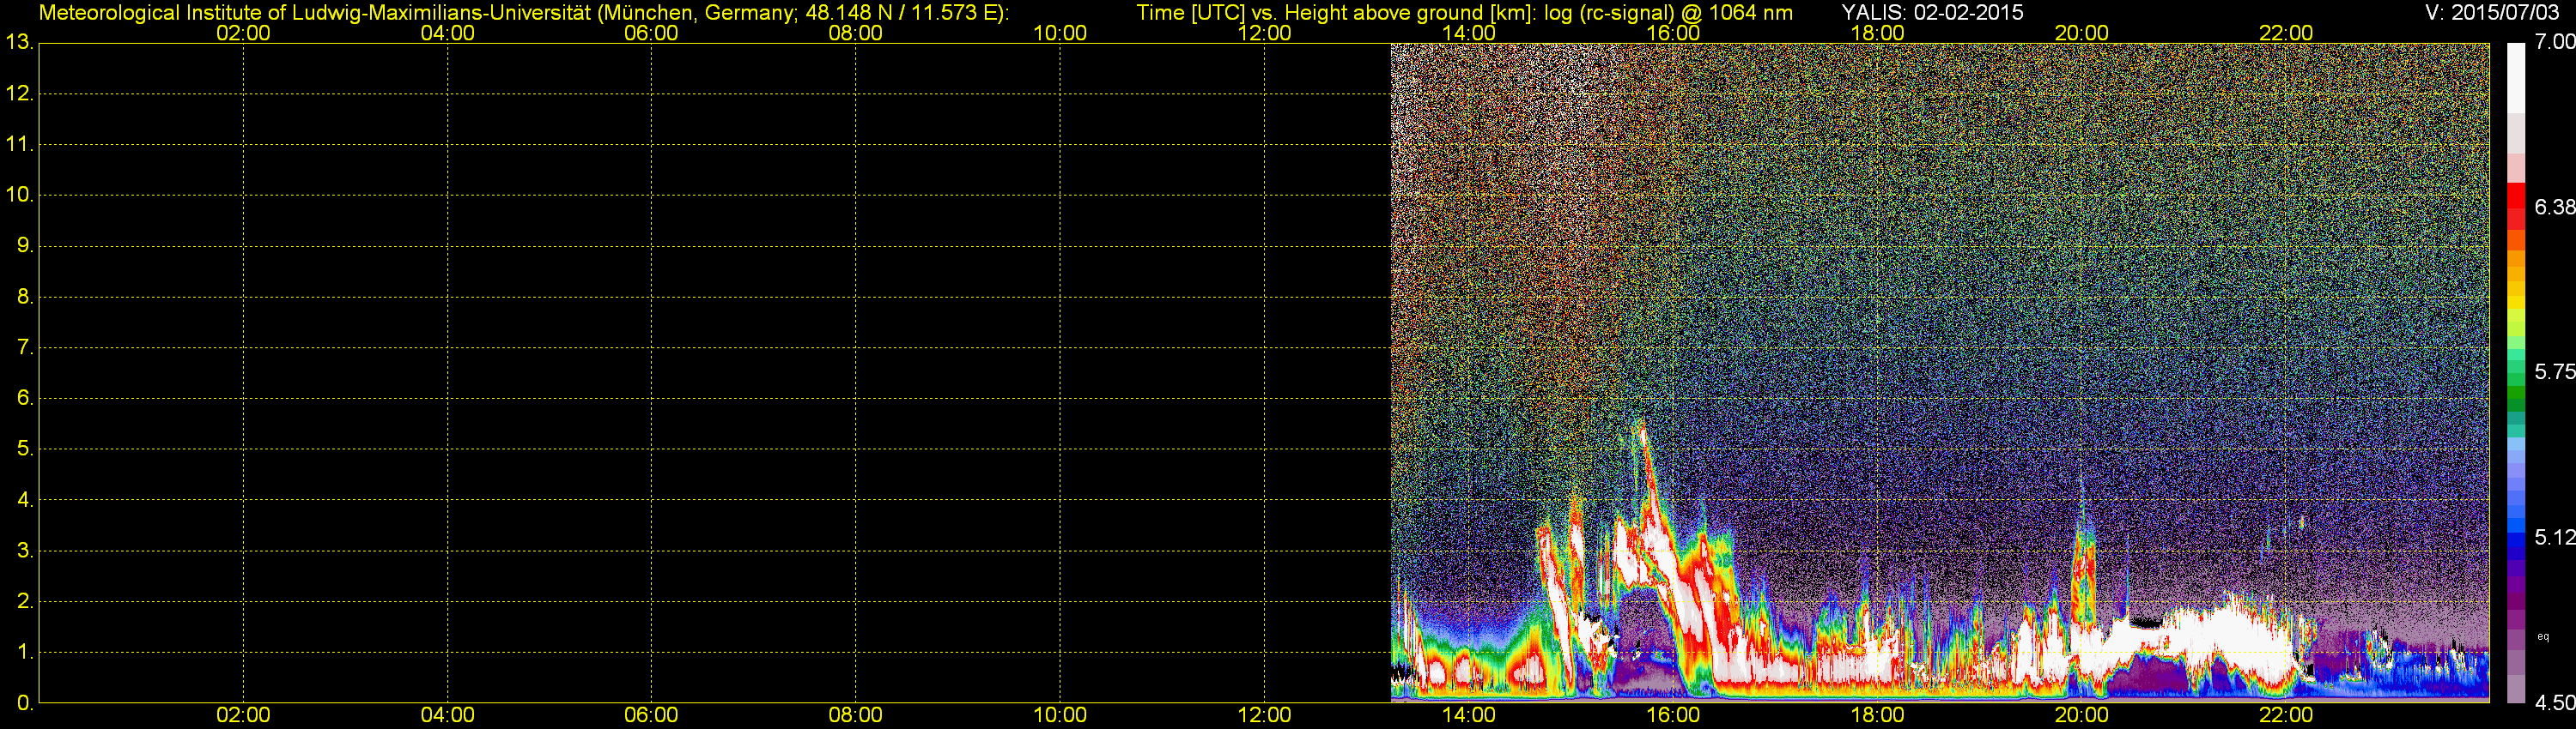Select the 5.12 colorbar value
Screen dimensions: 2576x729
pyautogui.click(x=2554, y=537)
